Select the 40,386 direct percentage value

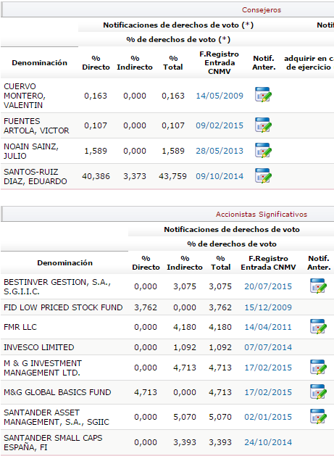click(96, 176)
